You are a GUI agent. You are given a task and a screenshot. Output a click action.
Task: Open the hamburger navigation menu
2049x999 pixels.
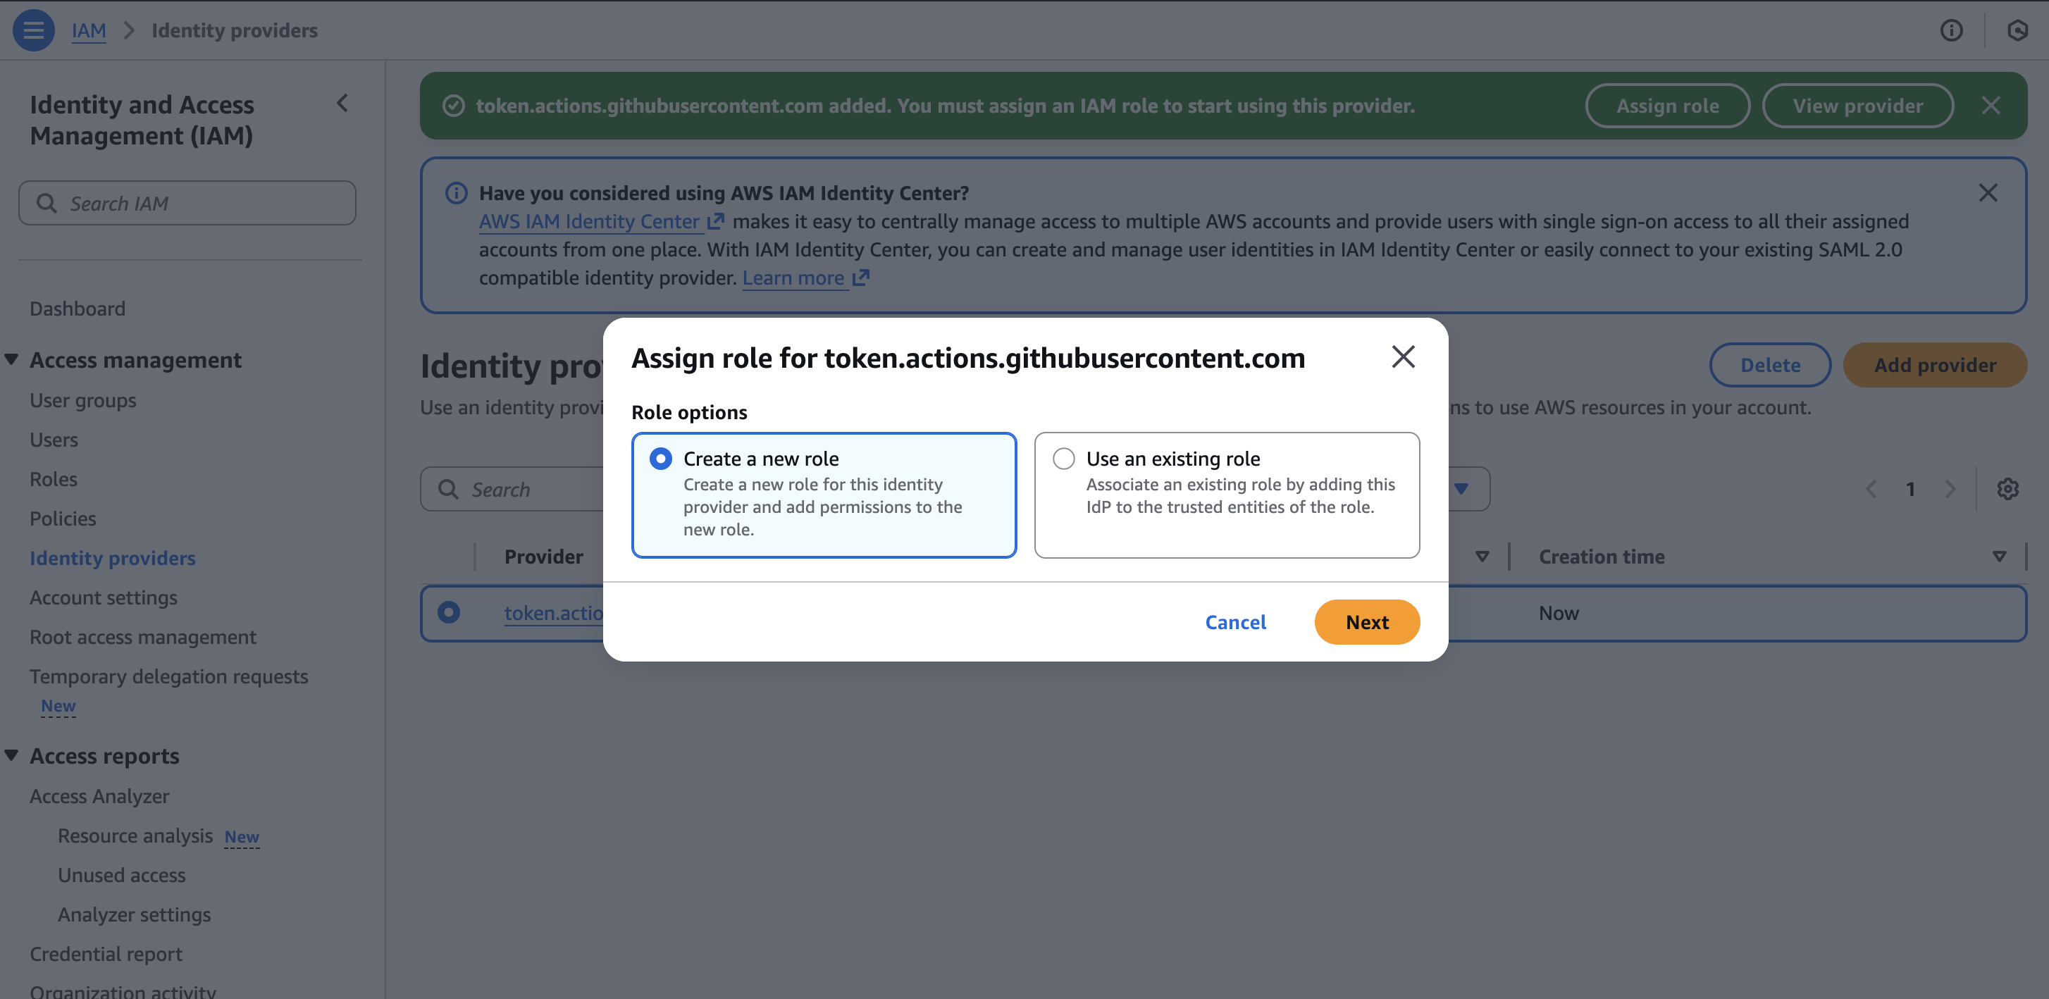[x=32, y=30]
